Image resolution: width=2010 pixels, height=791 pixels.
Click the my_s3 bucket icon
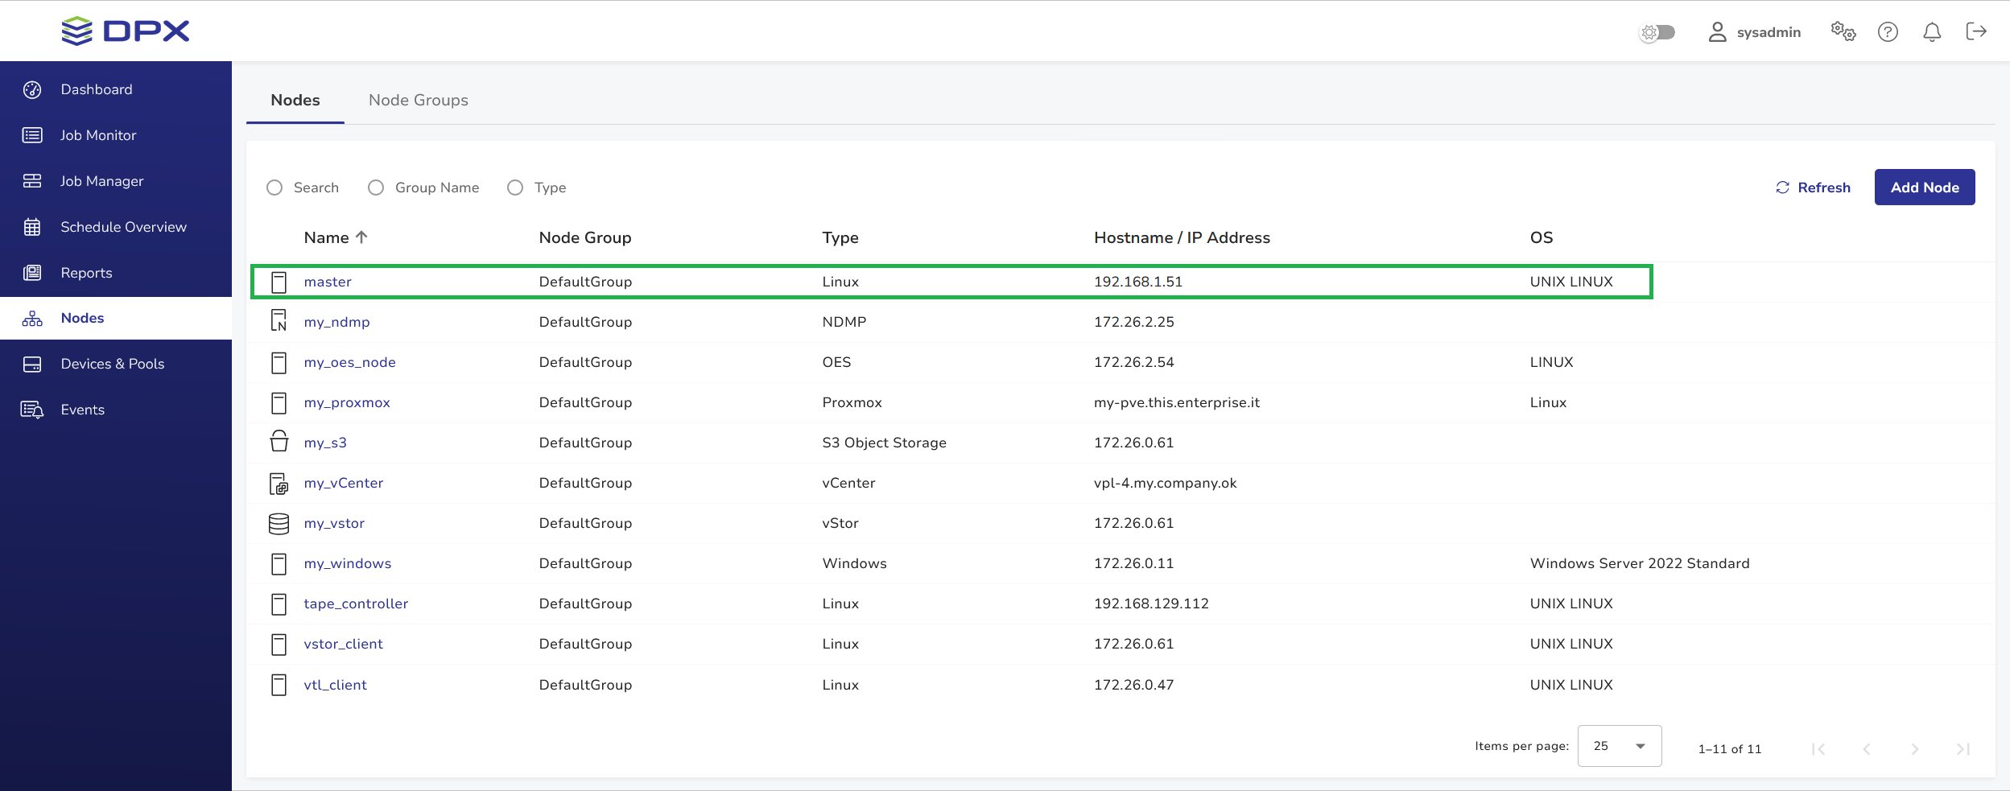pos(279,442)
